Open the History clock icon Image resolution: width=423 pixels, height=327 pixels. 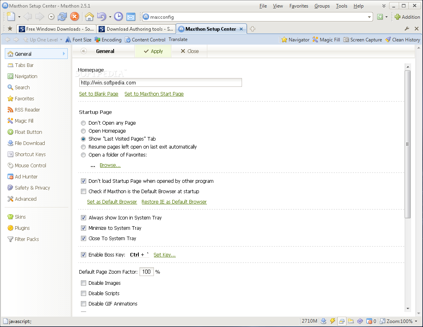(118, 17)
